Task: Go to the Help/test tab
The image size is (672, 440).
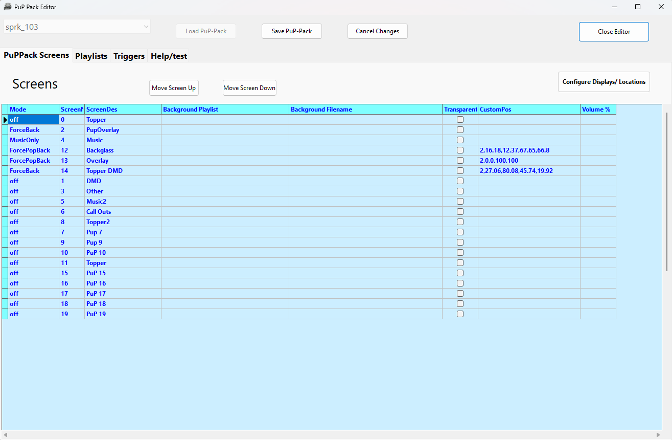Action: tap(169, 56)
